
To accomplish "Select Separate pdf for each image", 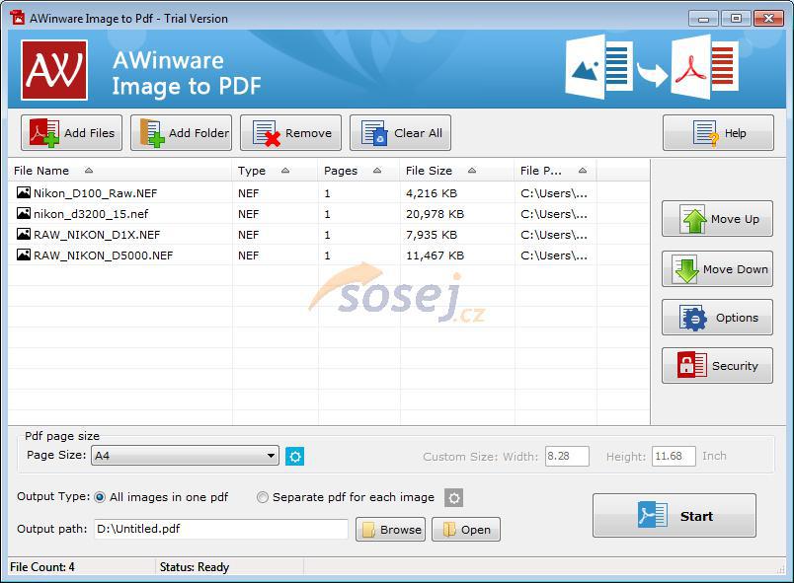I will pos(263,497).
